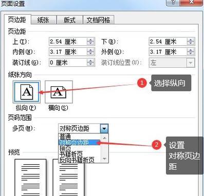
Task: Choose 纵向 portrait orientation icon
Action: point(27,92)
